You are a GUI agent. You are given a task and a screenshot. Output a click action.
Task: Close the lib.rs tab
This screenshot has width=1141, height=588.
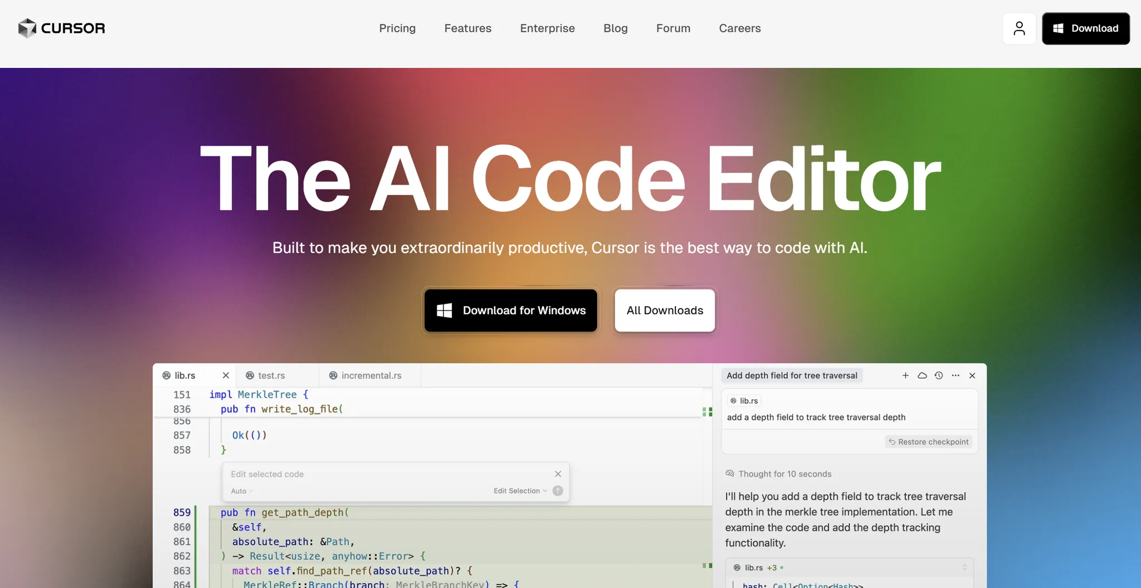(226, 376)
